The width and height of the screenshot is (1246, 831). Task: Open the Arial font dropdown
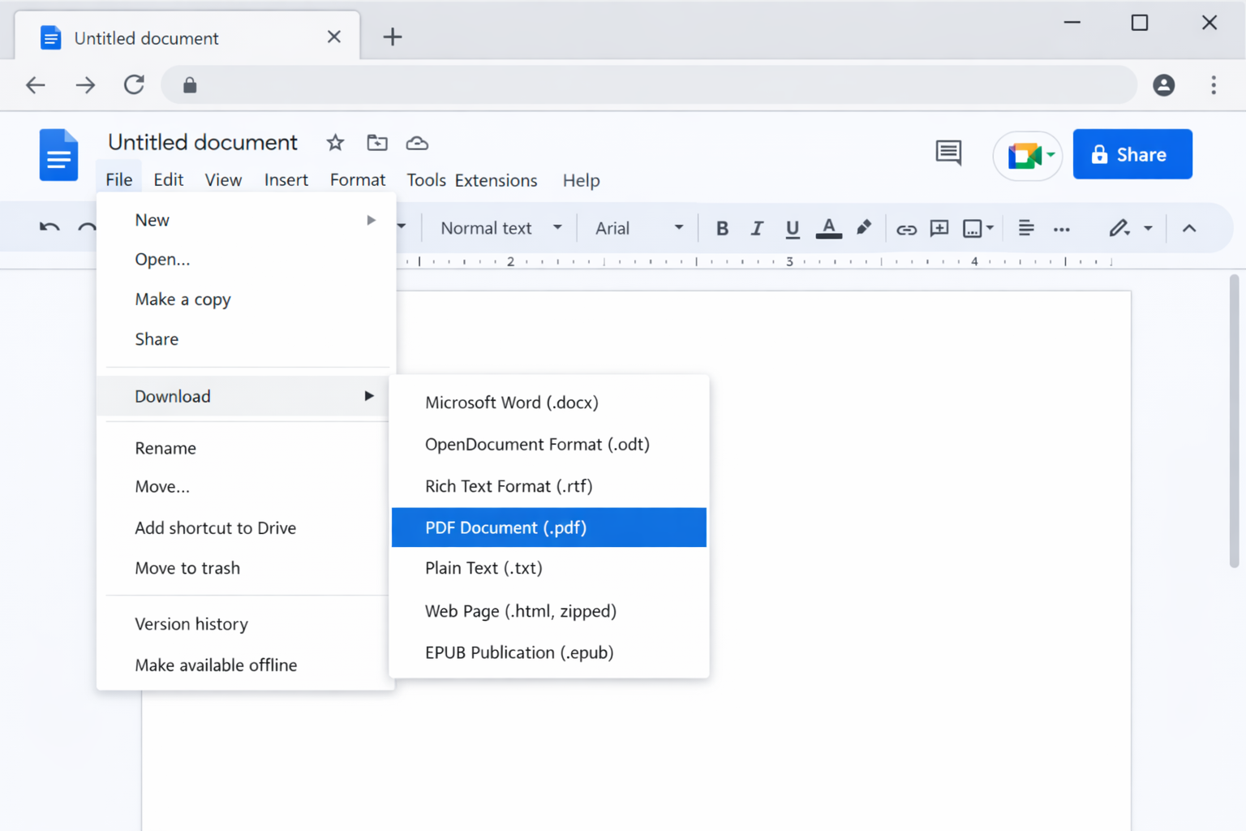pos(639,228)
